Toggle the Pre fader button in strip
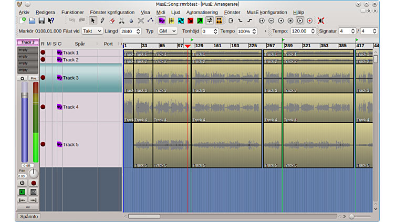The image size is (395, 222). (34, 78)
